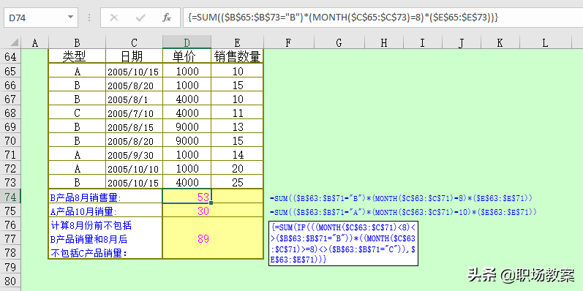
Task: Click inside the formula bar text
Action: [x=383, y=18]
